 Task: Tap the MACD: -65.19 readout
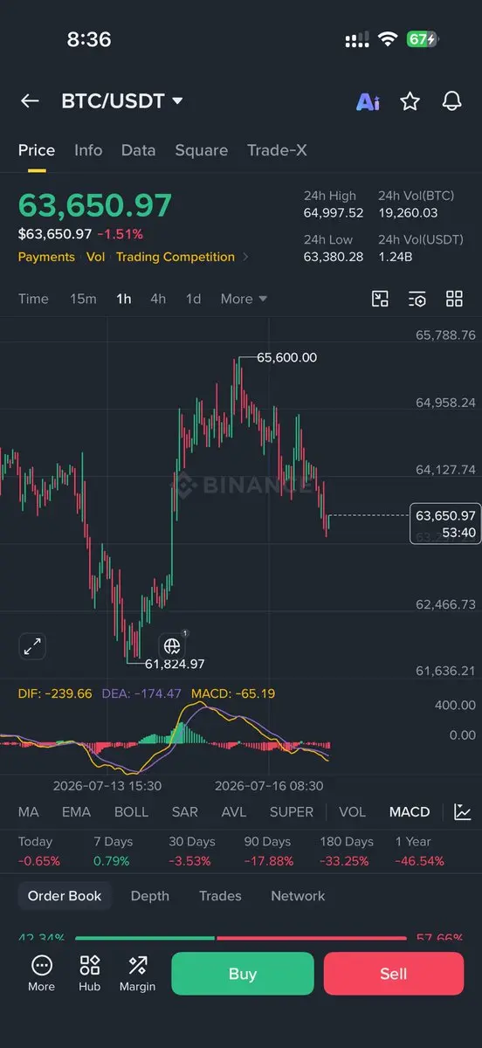234,693
